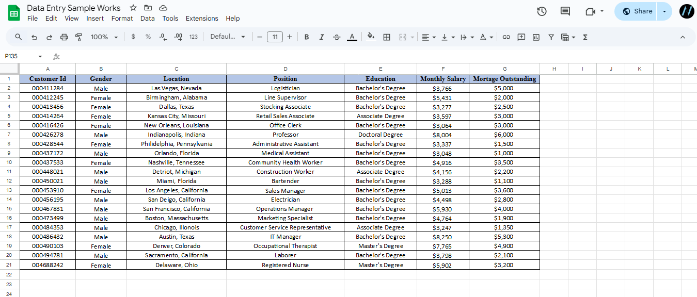Open the account profile avatar
The width and height of the screenshot is (697, 297).
(687, 11)
